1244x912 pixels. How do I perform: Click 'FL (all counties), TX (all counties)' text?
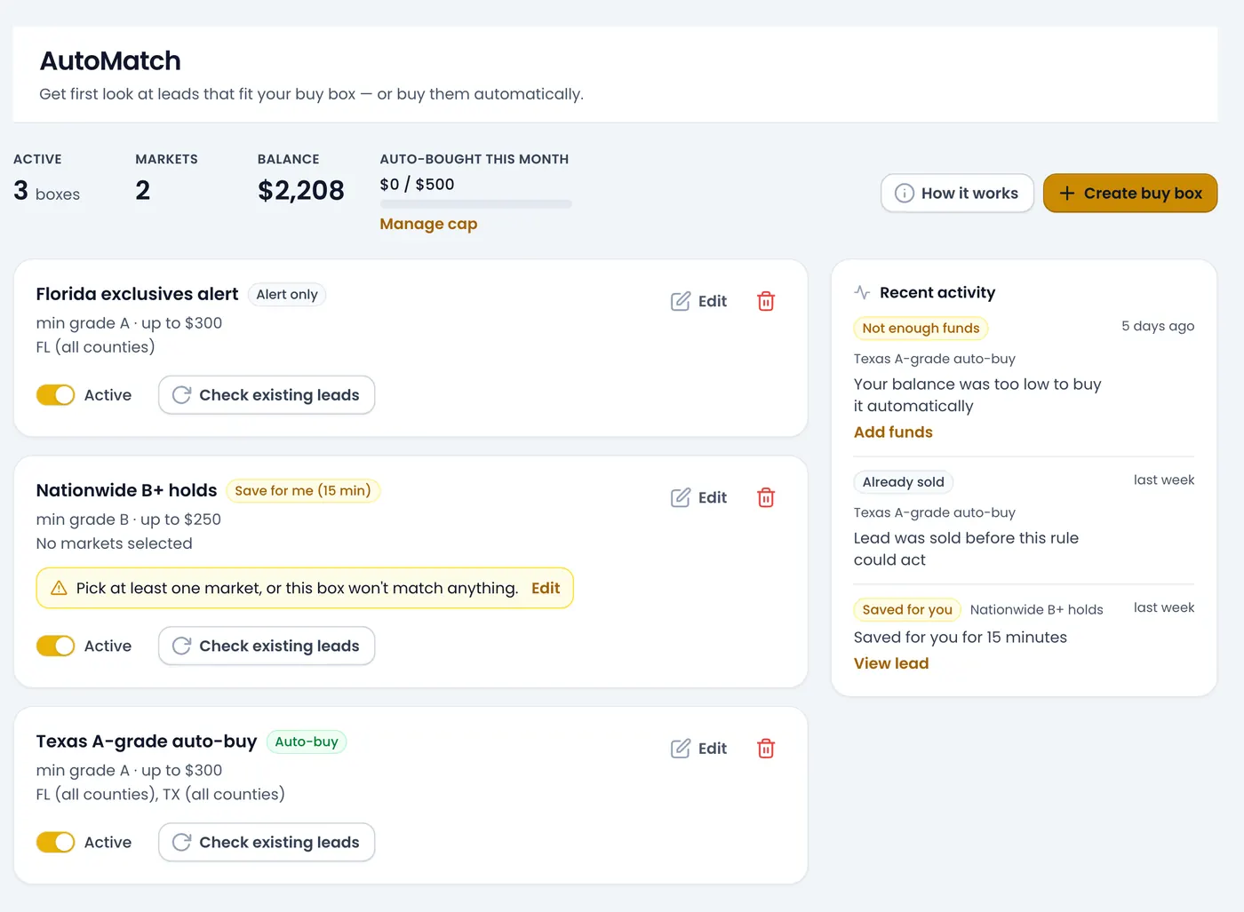pyautogui.click(x=161, y=794)
